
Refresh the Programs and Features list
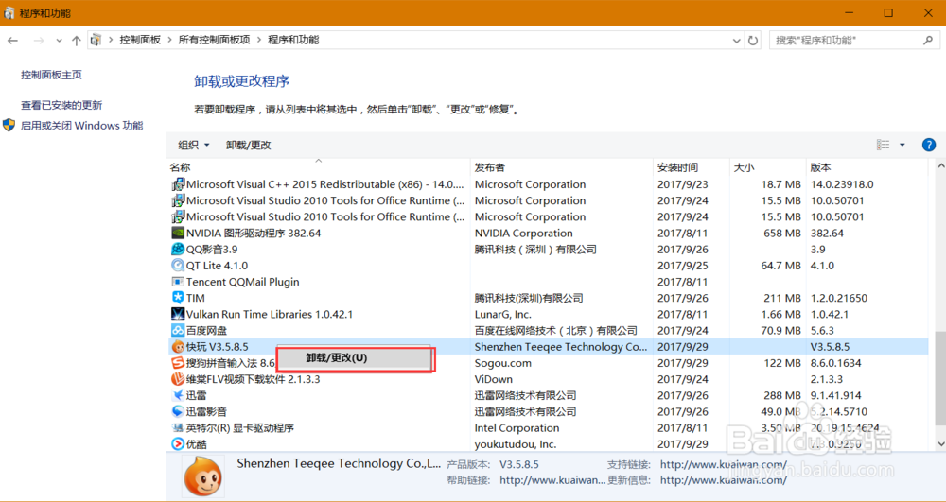753,41
